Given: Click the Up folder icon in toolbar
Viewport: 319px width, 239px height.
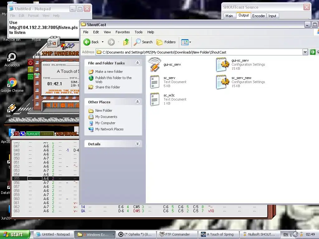Looking at the screenshot, I should pyautogui.click(x=126, y=42).
